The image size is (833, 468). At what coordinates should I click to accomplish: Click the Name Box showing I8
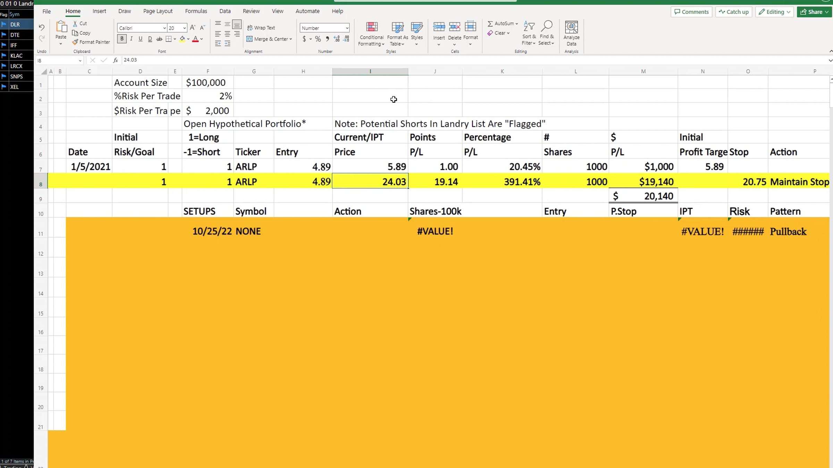click(x=59, y=61)
